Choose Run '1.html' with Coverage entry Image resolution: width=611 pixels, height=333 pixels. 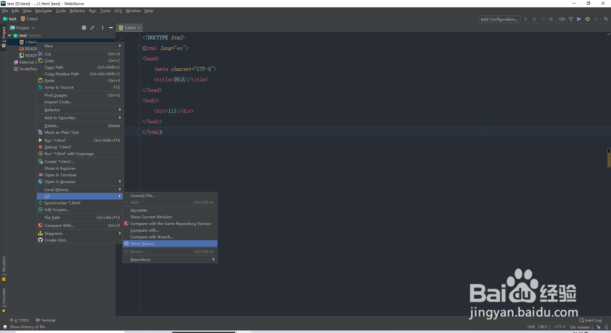pos(80,154)
